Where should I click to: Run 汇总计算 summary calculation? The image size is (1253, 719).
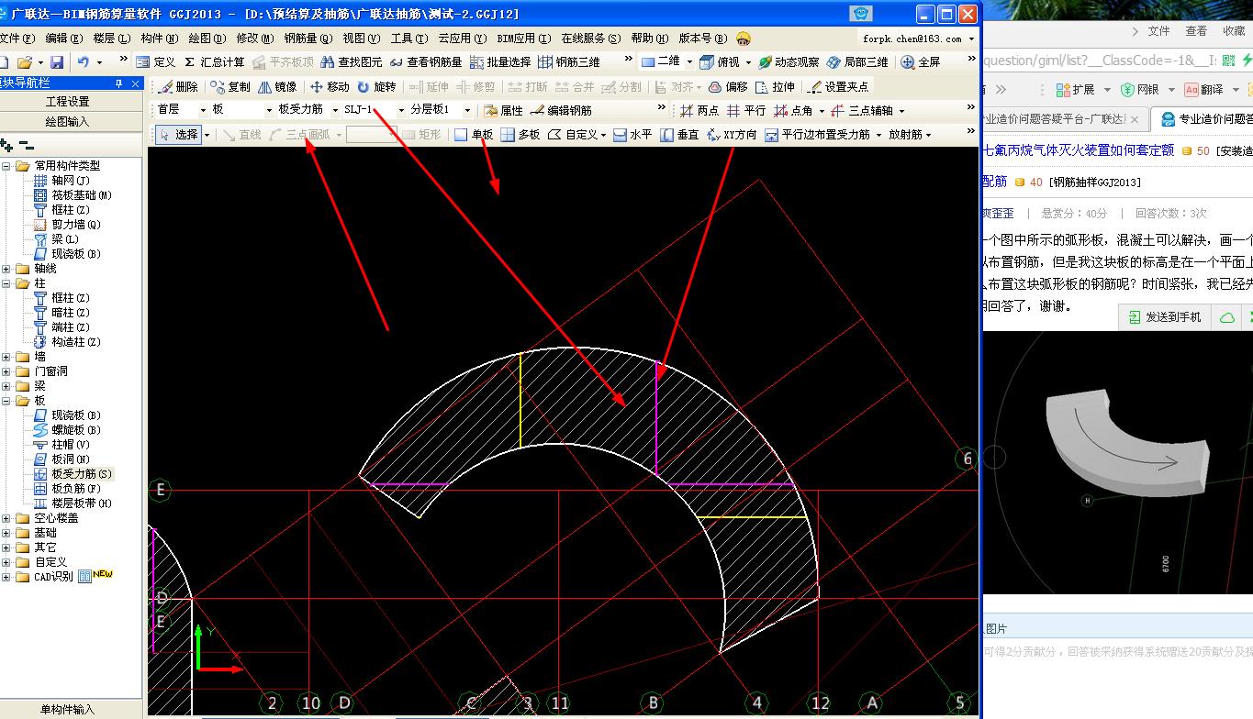(x=215, y=62)
